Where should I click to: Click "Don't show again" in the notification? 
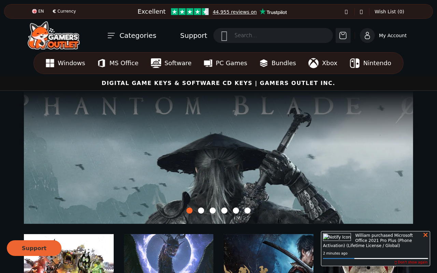tap(411, 262)
